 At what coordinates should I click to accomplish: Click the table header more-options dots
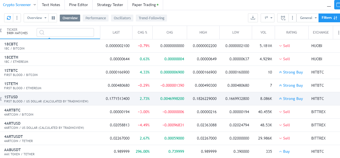pos(339,32)
